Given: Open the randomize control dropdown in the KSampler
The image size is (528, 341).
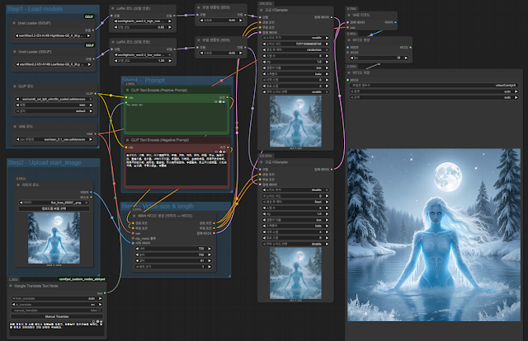Looking at the screenshot, I should [295, 49].
